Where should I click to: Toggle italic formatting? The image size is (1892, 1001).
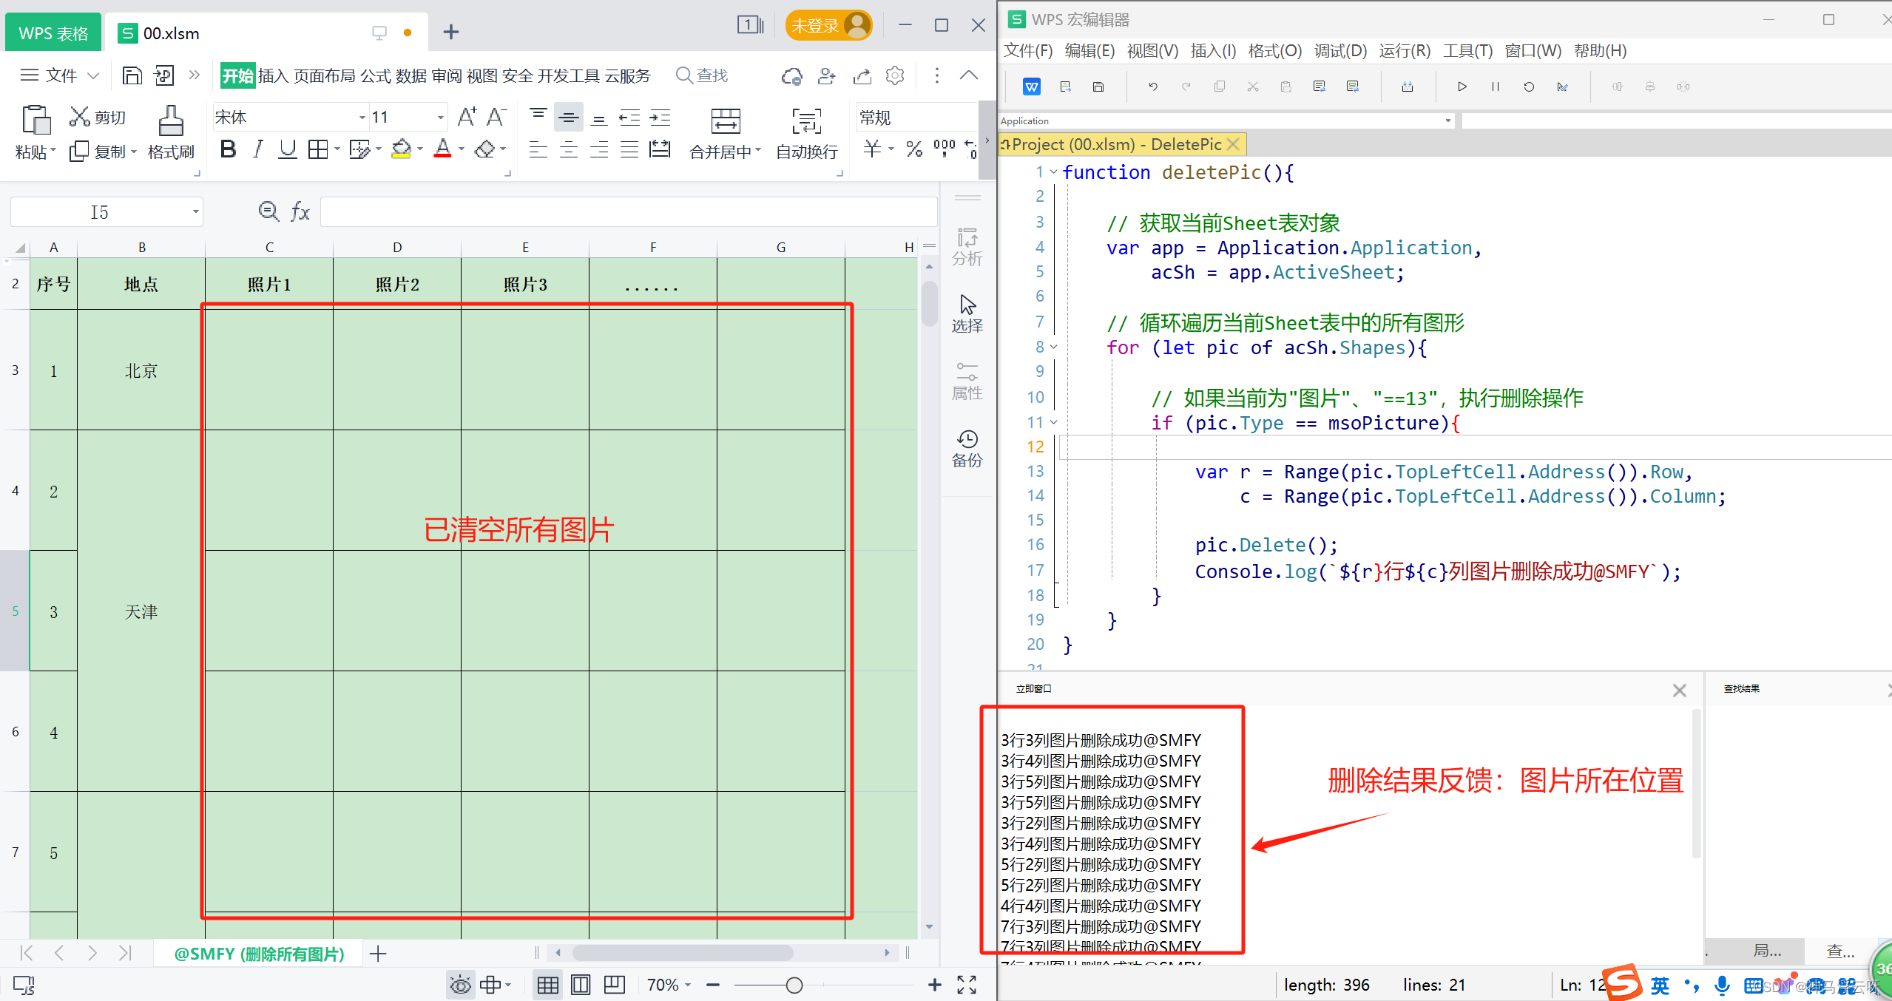coord(257,149)
